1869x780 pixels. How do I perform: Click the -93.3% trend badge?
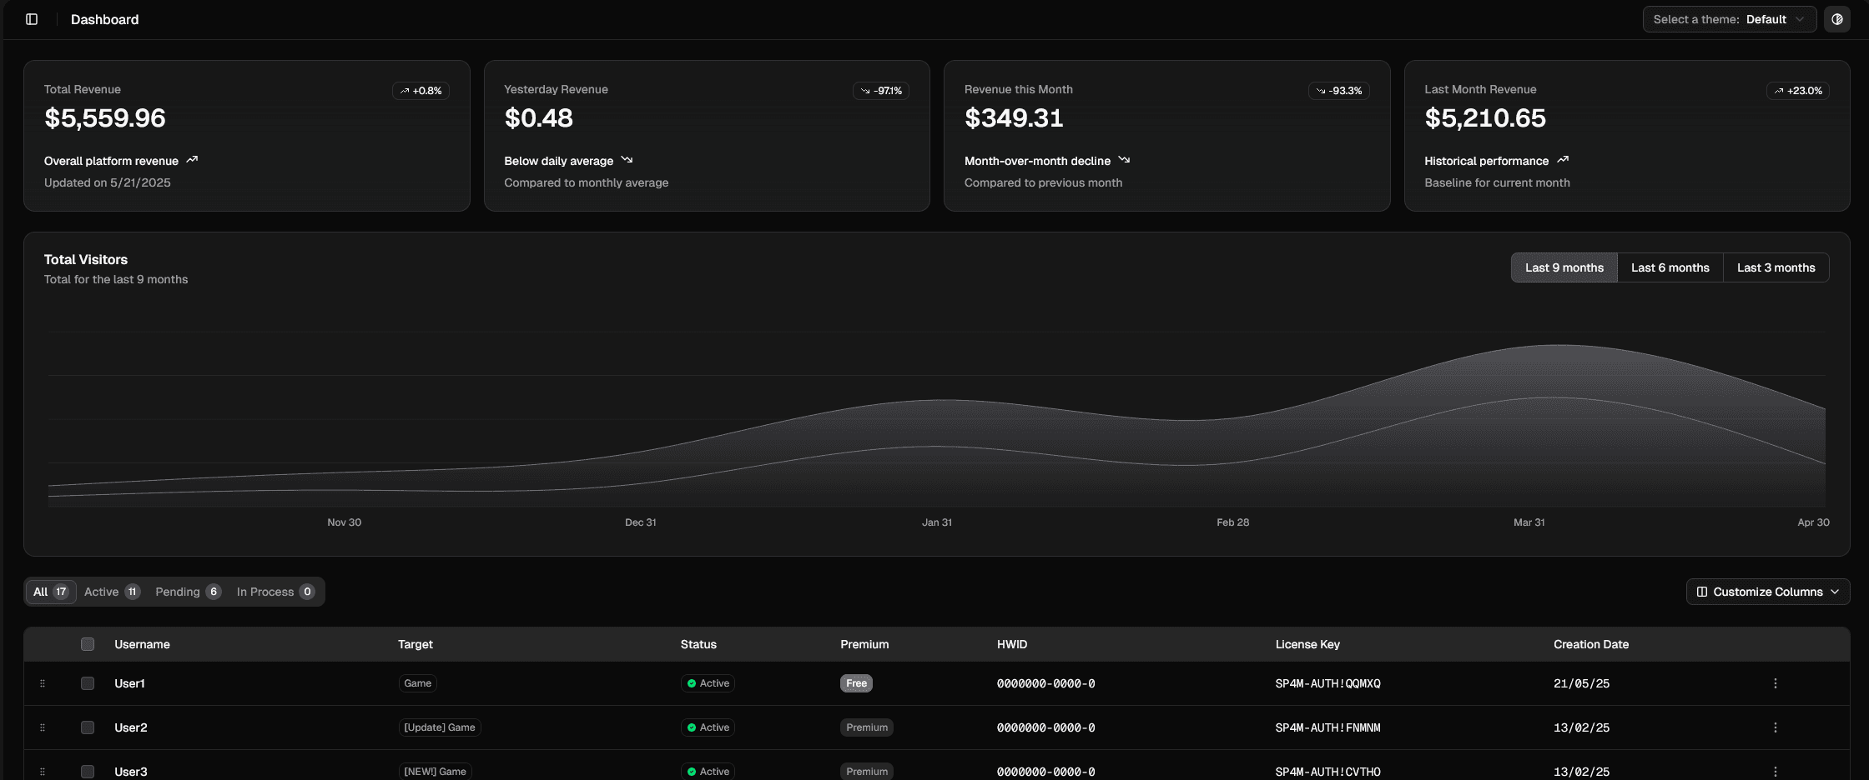pos(1338,91)
